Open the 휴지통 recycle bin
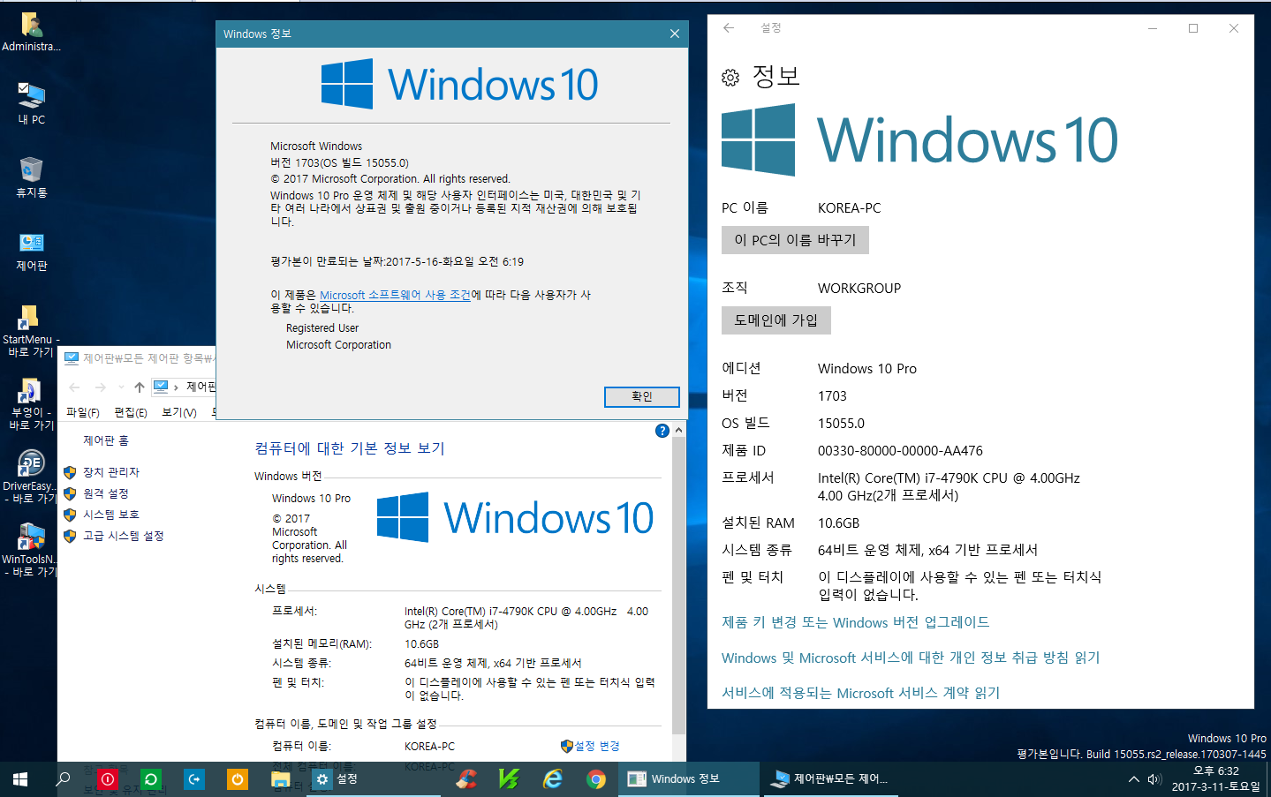 tap(31, 177)
